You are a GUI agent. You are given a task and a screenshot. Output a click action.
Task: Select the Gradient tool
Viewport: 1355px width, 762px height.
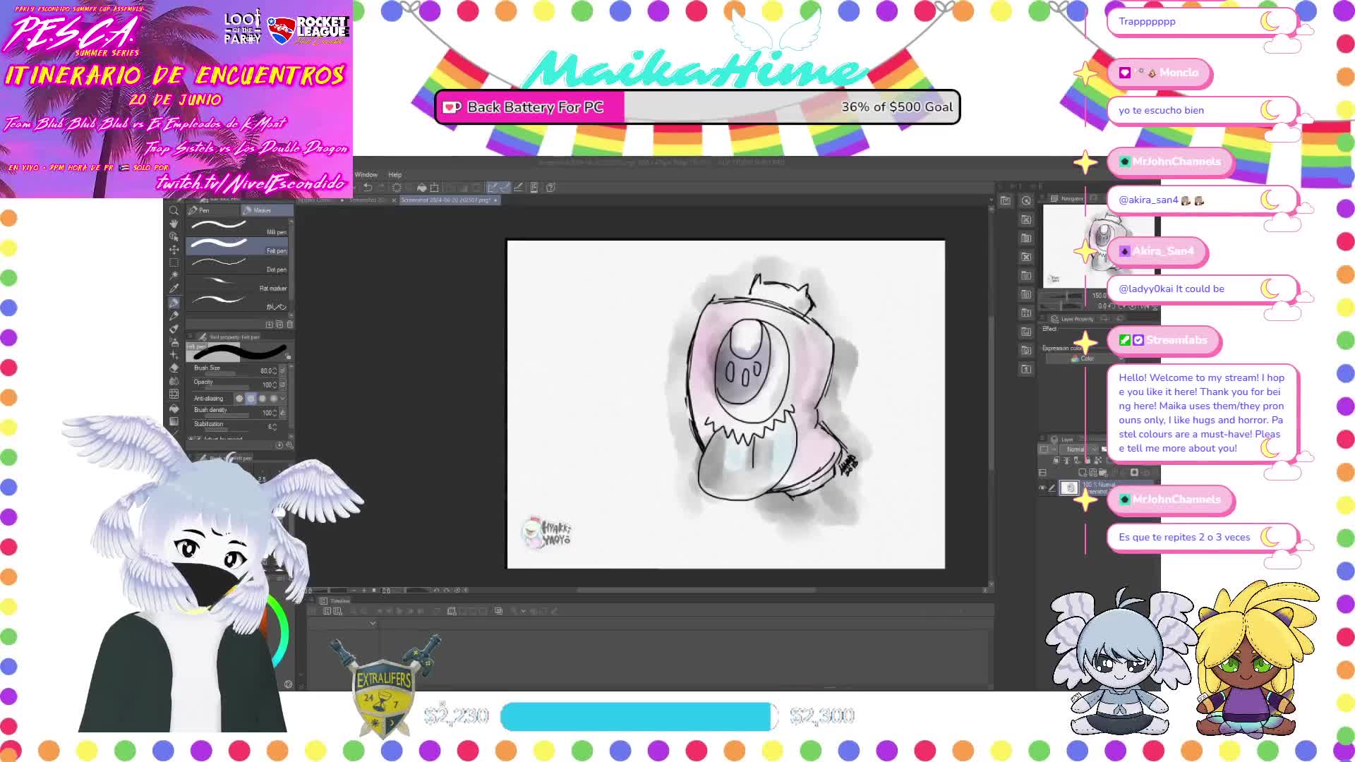(174, 421)
